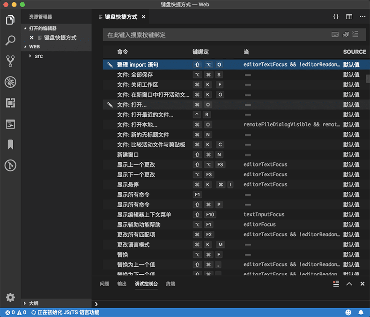The width and height of the screenshot is (370, 317).
Task: Clear the debug console output
Action: click(x=336, y=283)
